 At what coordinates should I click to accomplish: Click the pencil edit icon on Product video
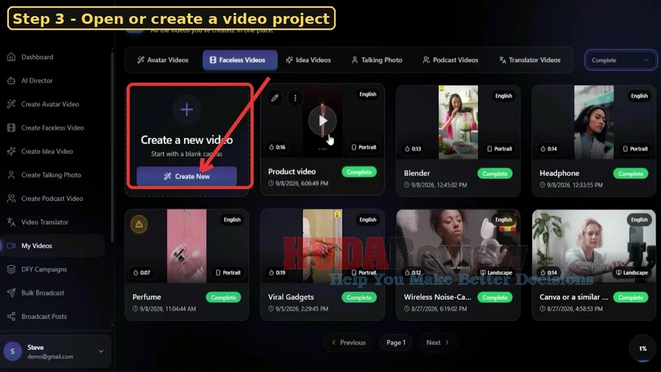click(x=275, y=98)
